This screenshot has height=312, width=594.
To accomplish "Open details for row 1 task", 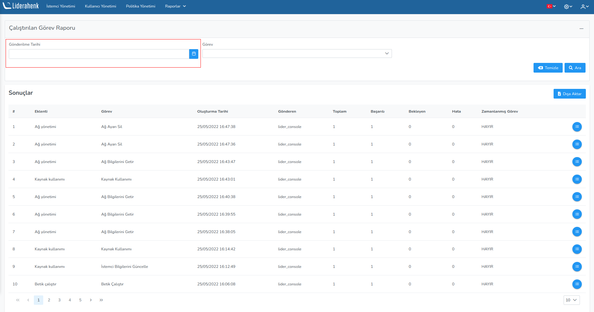I will pos(577,127).
